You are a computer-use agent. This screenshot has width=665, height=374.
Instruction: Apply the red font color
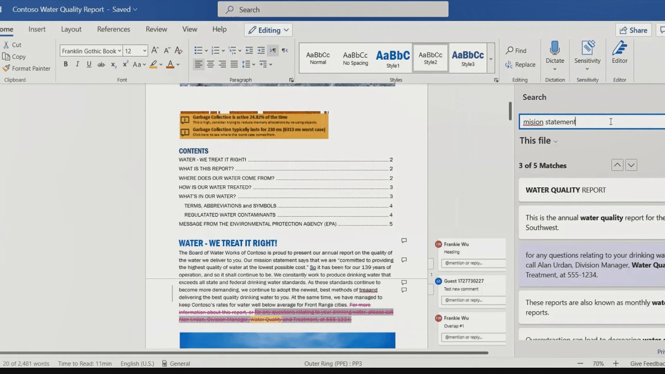click(170, 64)
